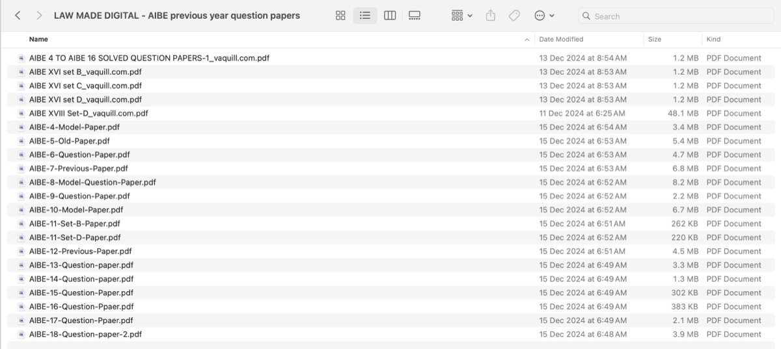Switch to column view
Viewport: 781px width, 349px height.
[x=390, y=16]
